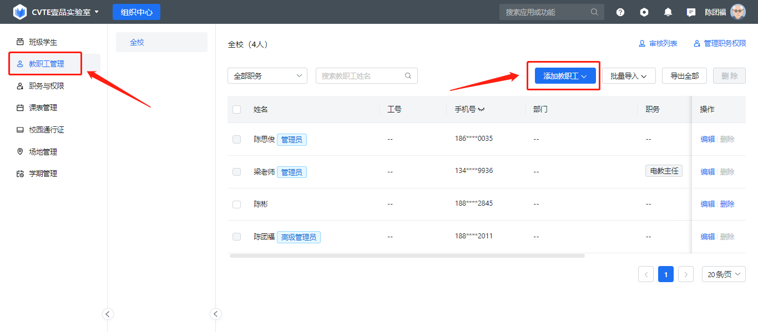The width and height of the screenshot is (758, 332).
Task: Focus the 搜索应用或功能 search field
Action: coord(552,12)
